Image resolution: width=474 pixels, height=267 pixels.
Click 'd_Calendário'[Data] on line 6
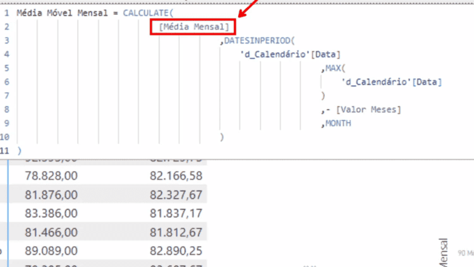(391, 82)
